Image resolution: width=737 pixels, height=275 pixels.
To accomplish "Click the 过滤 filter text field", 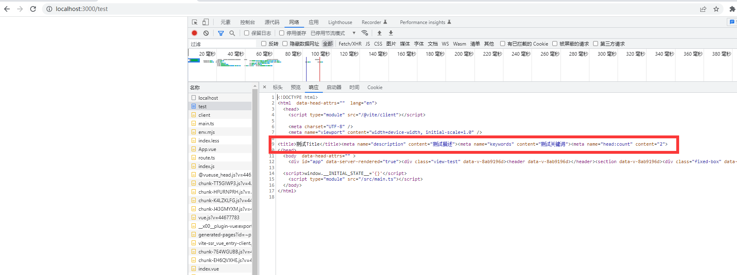I will pos(222,44).
